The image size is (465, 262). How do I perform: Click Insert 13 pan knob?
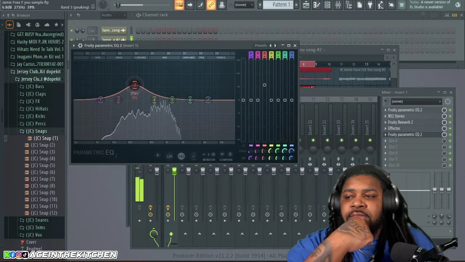(341, 150)
